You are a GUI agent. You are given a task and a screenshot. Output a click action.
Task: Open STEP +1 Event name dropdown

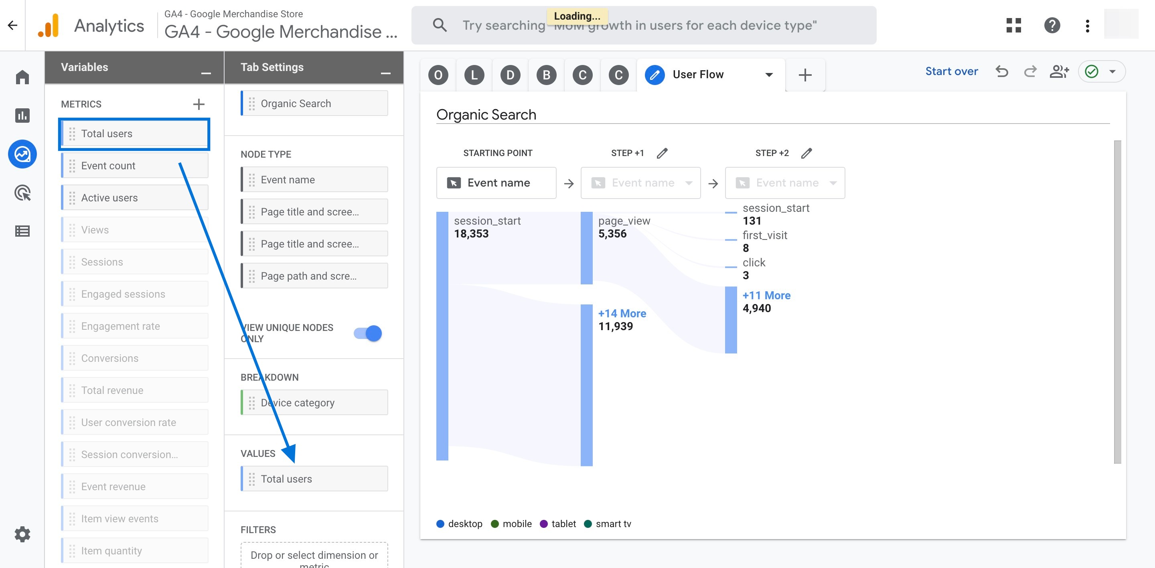640,183
